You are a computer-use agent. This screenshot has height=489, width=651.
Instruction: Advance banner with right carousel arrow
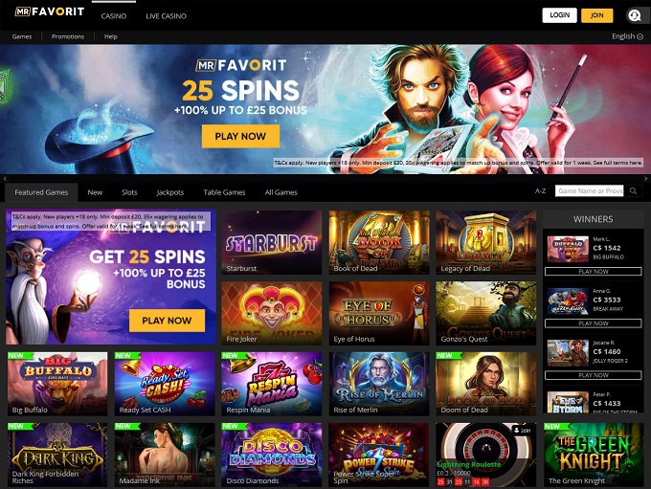645,179
